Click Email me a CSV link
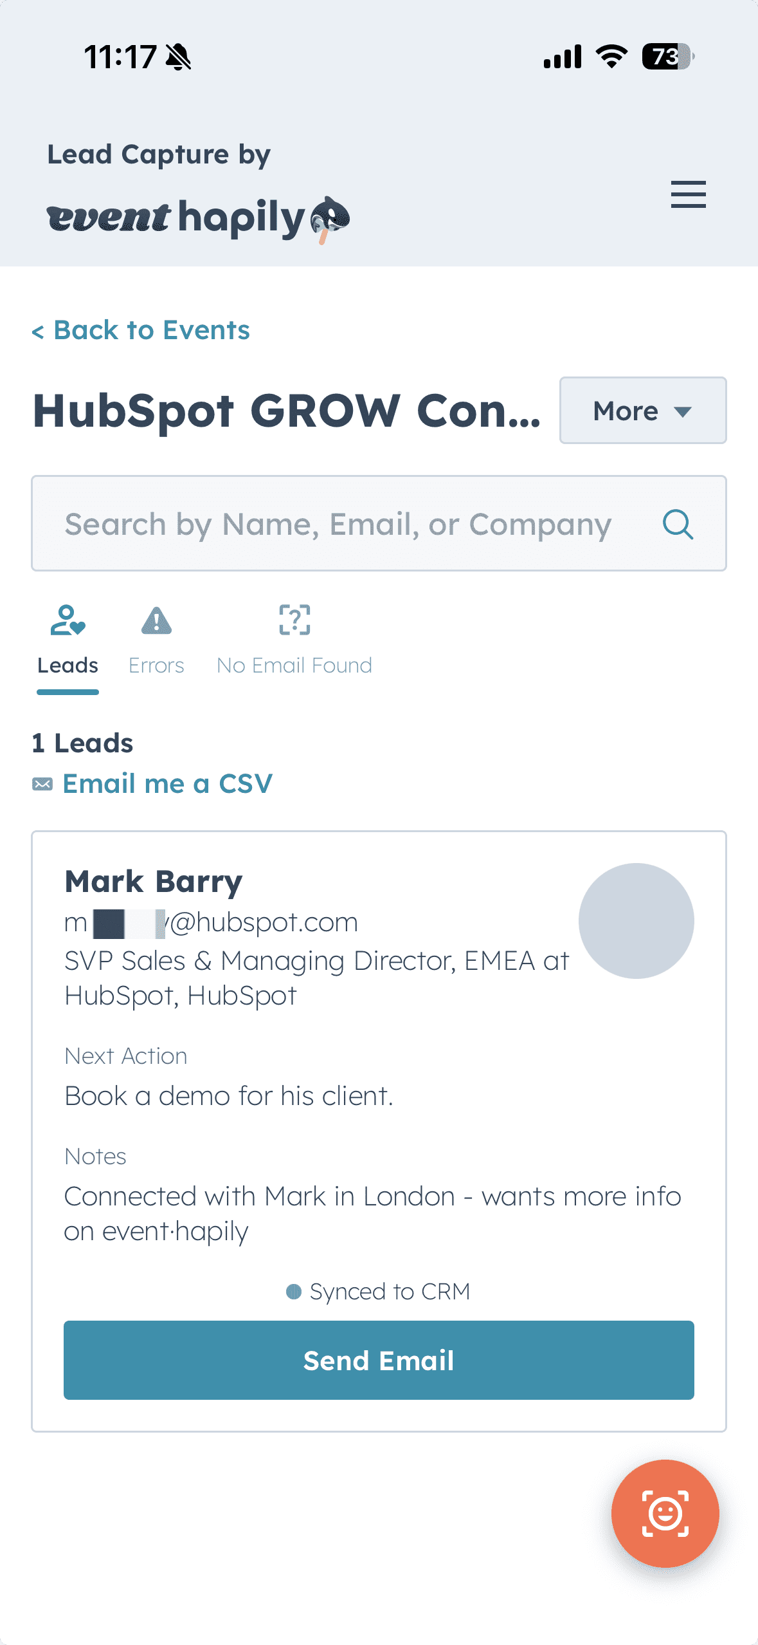The width and height of the screenshot is (758, 1645). tap(167, 784)
